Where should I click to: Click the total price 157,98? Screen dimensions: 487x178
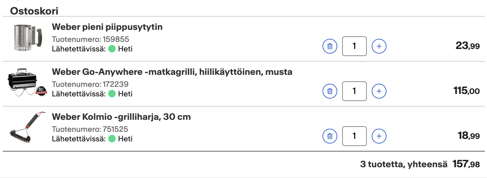coord(466,164)
